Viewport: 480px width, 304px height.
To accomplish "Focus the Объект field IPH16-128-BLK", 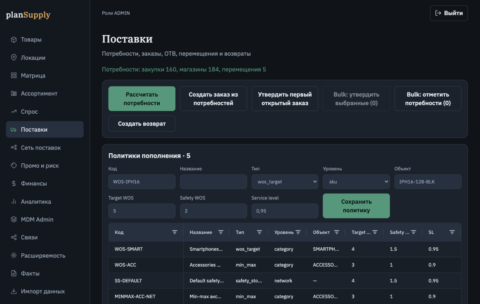I will (x=428, y=181).
